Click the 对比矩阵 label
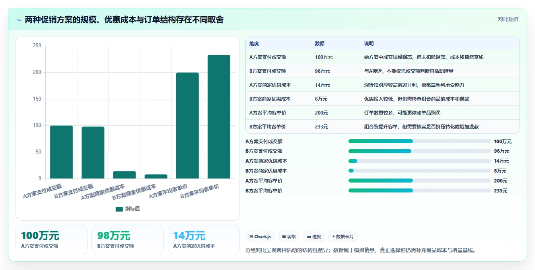 [508, 19]
